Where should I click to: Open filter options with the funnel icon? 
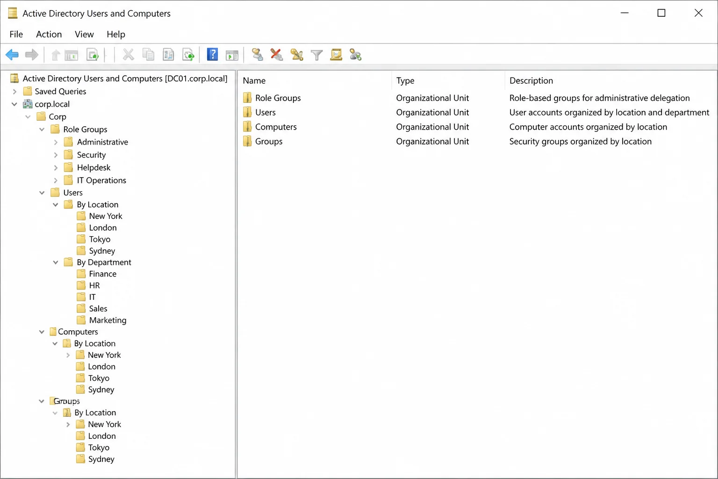(x=317, y=55)
